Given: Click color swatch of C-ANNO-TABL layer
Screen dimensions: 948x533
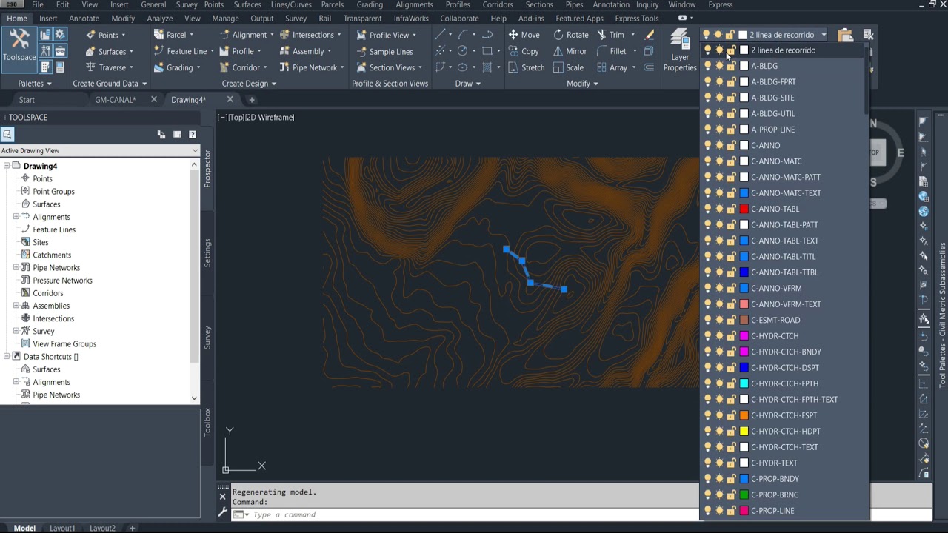Looking at the screenshot, I should (744, 209).
